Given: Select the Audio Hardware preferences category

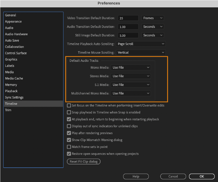Looking at the screenshot, I should pos(16,34).
